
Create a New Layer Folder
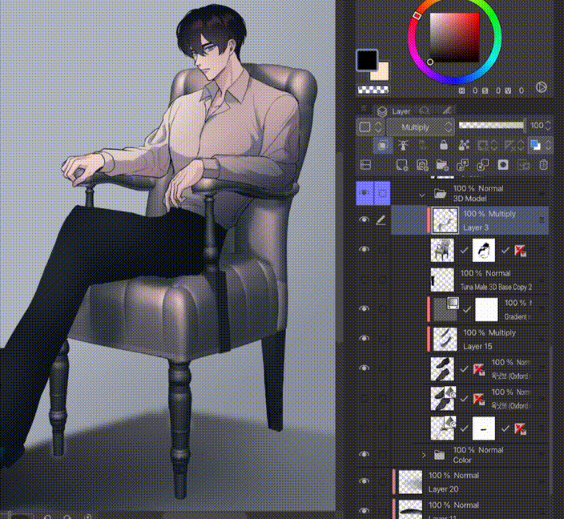[x=442, y=165]
